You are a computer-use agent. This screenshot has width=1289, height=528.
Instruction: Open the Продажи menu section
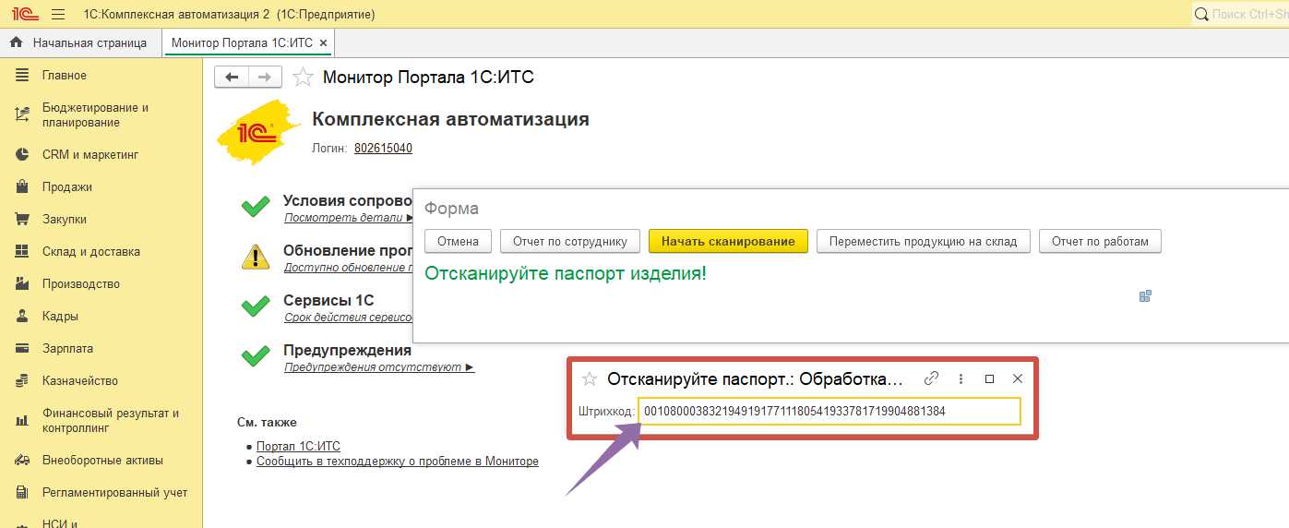click(66, 187)
